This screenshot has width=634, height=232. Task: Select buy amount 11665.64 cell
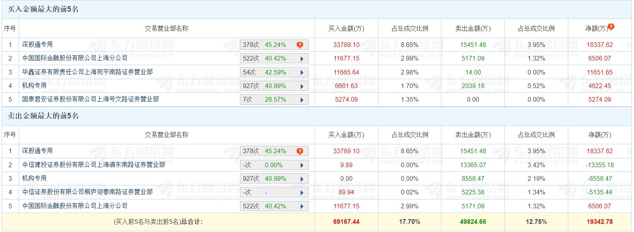346,72
